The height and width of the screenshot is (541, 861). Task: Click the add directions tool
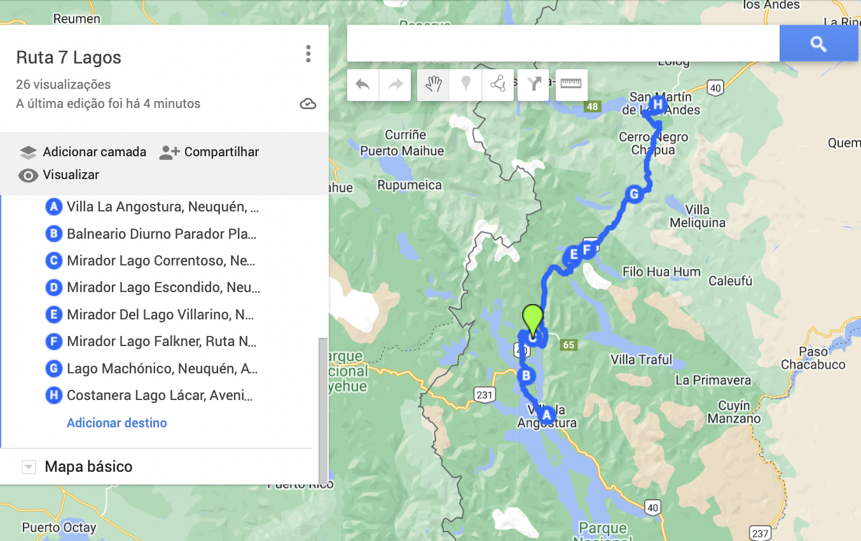tap(533, 84)
